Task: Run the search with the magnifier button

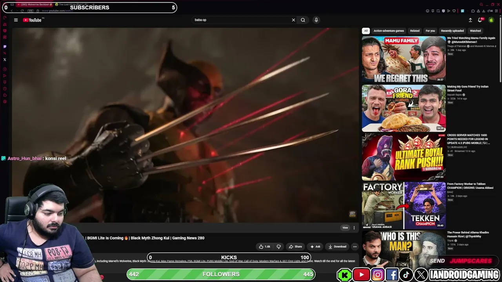Action: click(303, 20)
